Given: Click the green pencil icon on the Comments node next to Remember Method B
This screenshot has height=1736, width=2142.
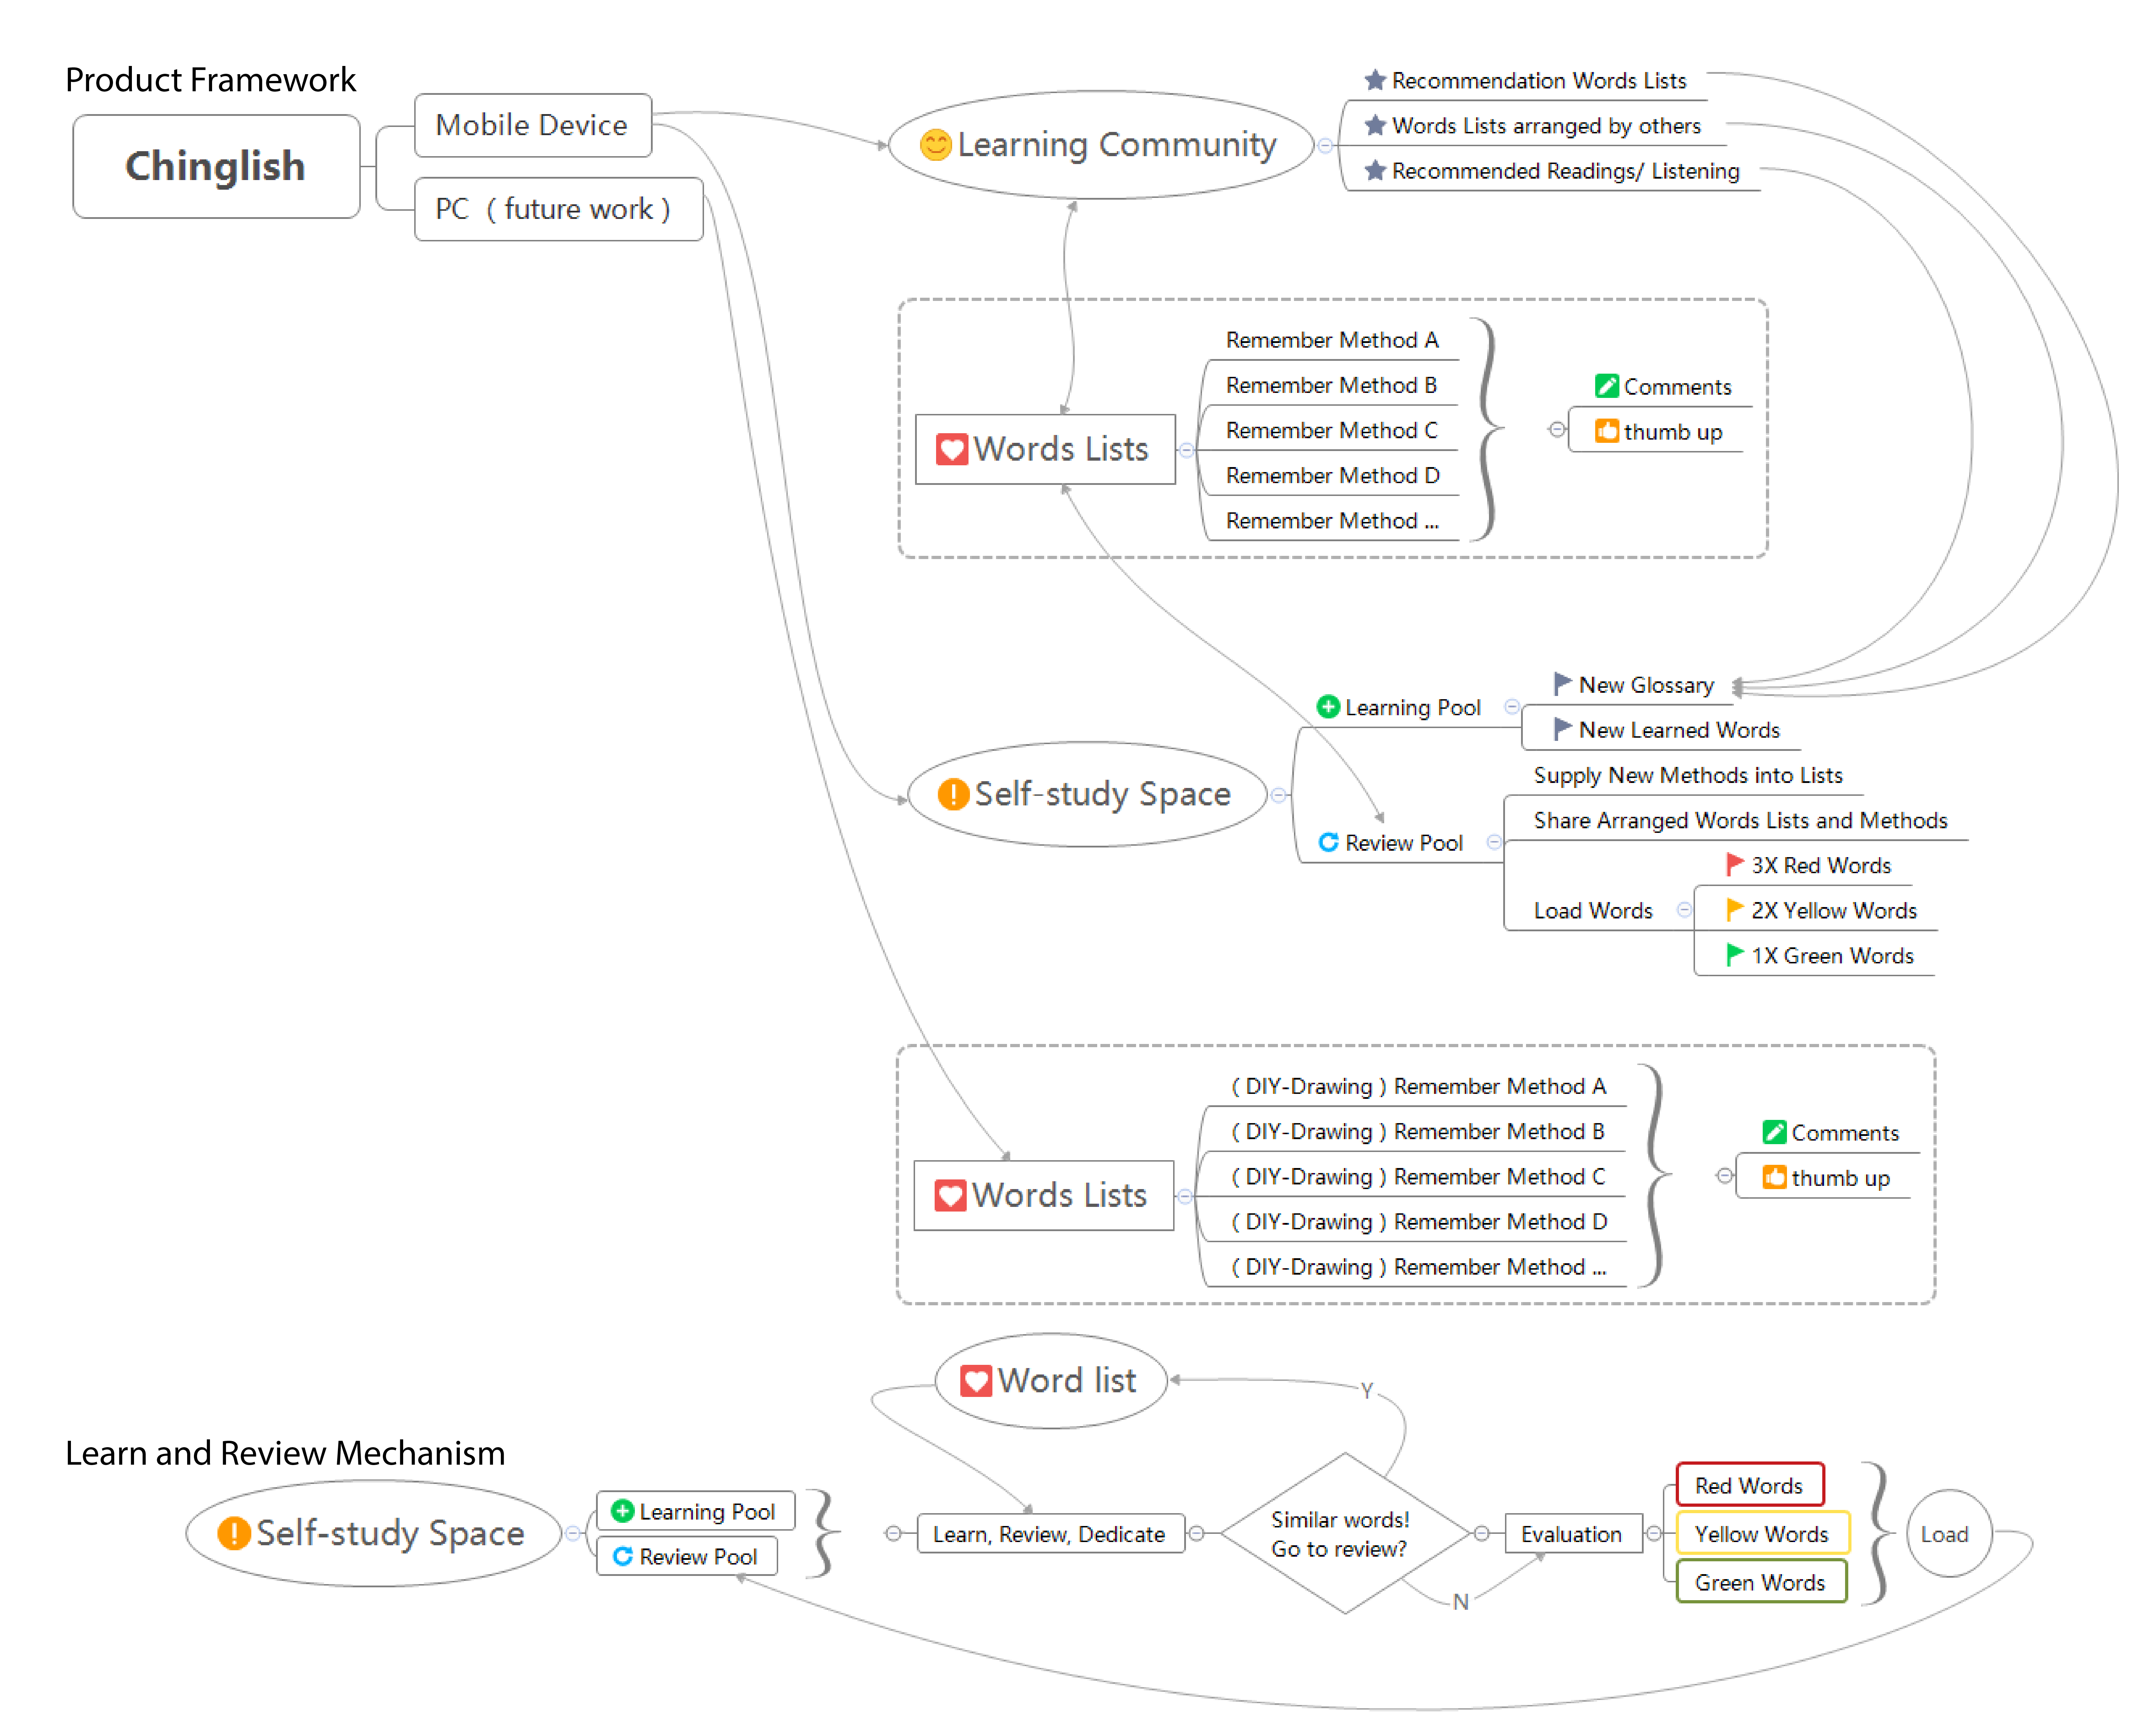Looking at the screenshot, I should [1607, 386].
